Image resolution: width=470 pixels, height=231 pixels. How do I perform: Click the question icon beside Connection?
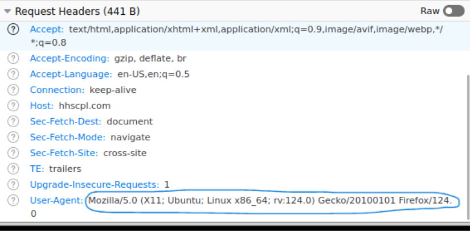click(x=13, y=90)
